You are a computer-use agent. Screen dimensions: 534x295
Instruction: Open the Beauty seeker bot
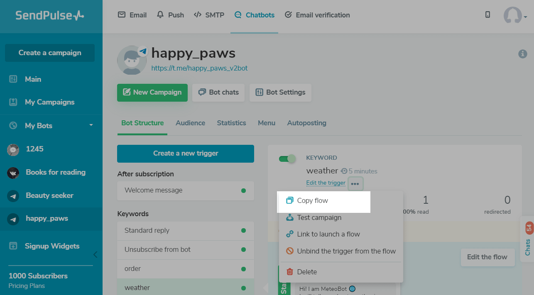(x=51, y=195)
